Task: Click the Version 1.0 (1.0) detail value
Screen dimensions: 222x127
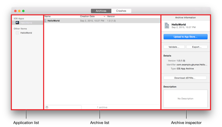Action: pos(181,61)
